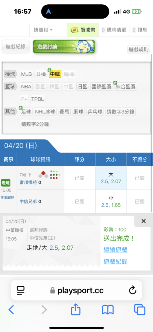Follow the 繼續遊戲 link
The height and width of the screenshot is (332, 153).
point(115,249)
